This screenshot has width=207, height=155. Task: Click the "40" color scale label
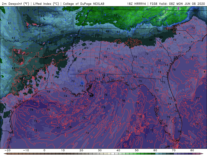pos(118,150)
